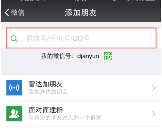Viewport: 162px width, 130px height.
Task: Tap the blue radar icon
Action: pos(14,88)
